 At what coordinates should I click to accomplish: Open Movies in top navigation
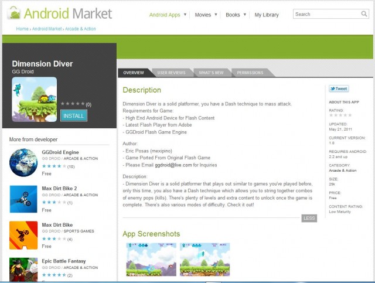click(x=203, y=15)
